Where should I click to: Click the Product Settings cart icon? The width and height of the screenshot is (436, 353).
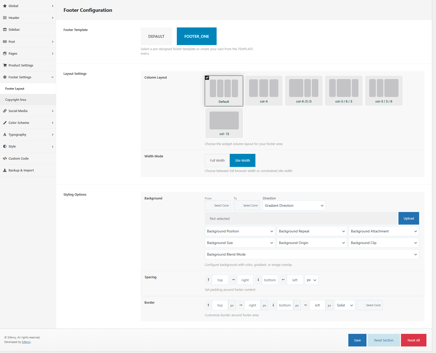click(5, 65)
